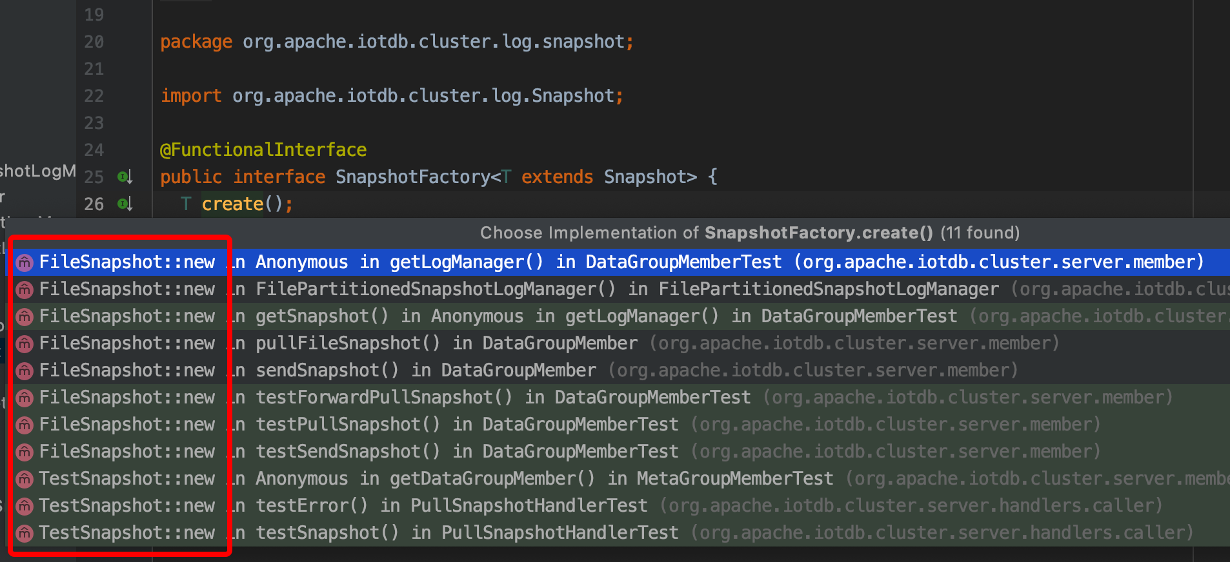Click method icon of testPullSnapshot() row
Image resolution: width=1230 pixels, height=562 pixels.
[25, 425]
